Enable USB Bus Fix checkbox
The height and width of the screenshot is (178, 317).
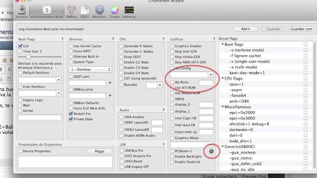coord(122,151)
